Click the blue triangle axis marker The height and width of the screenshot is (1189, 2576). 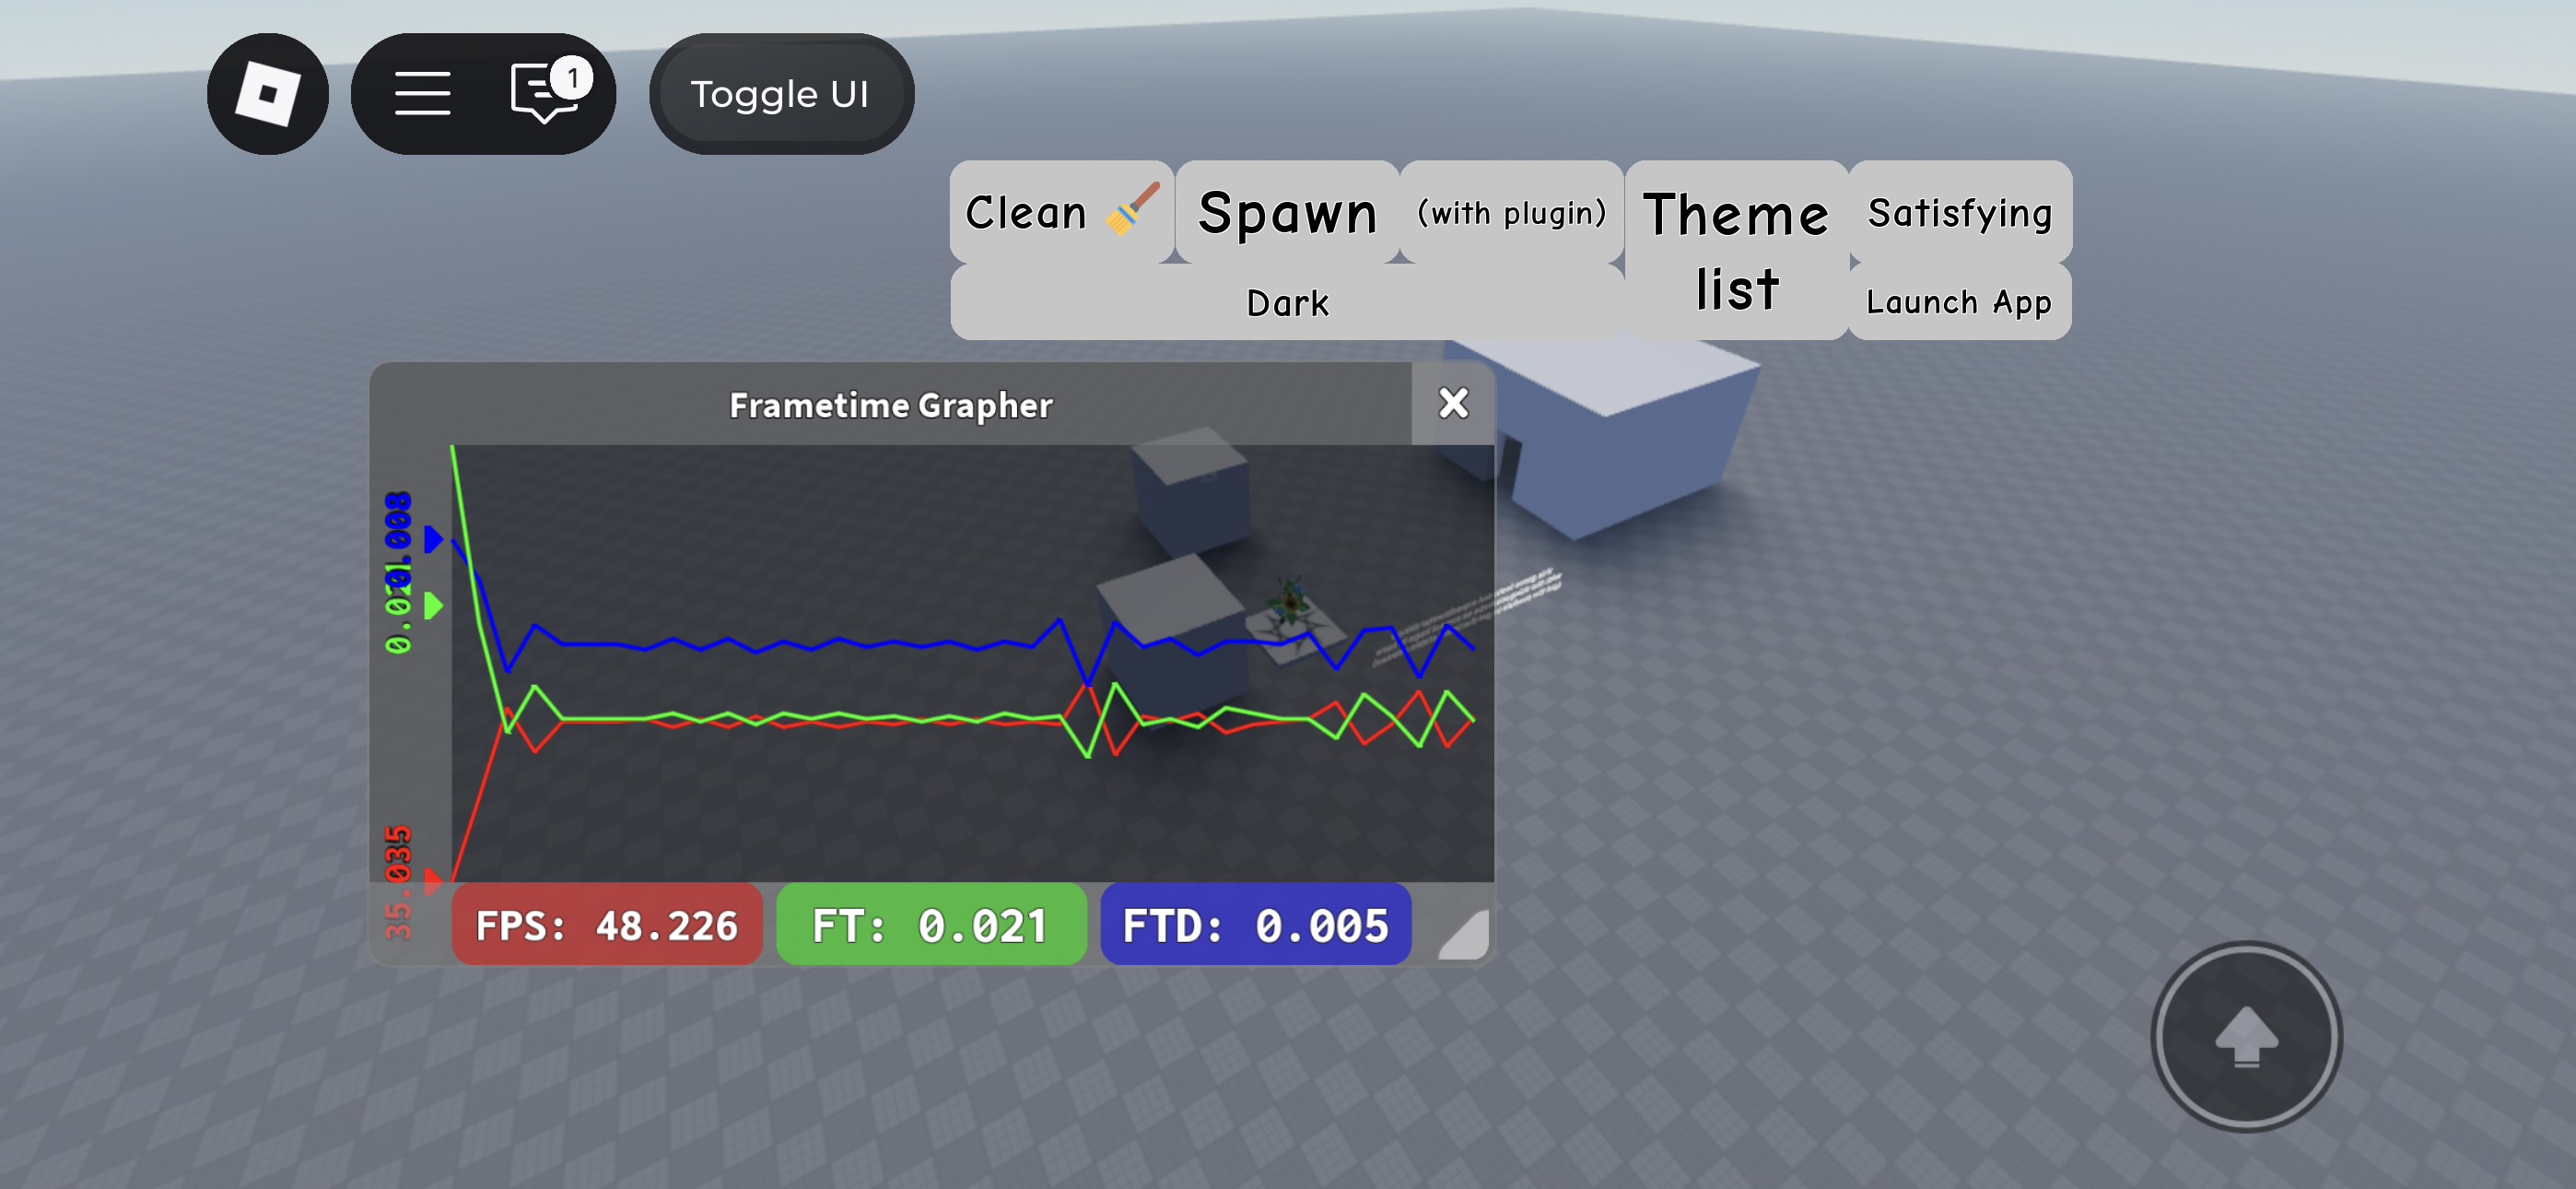(x=433, y=540)
